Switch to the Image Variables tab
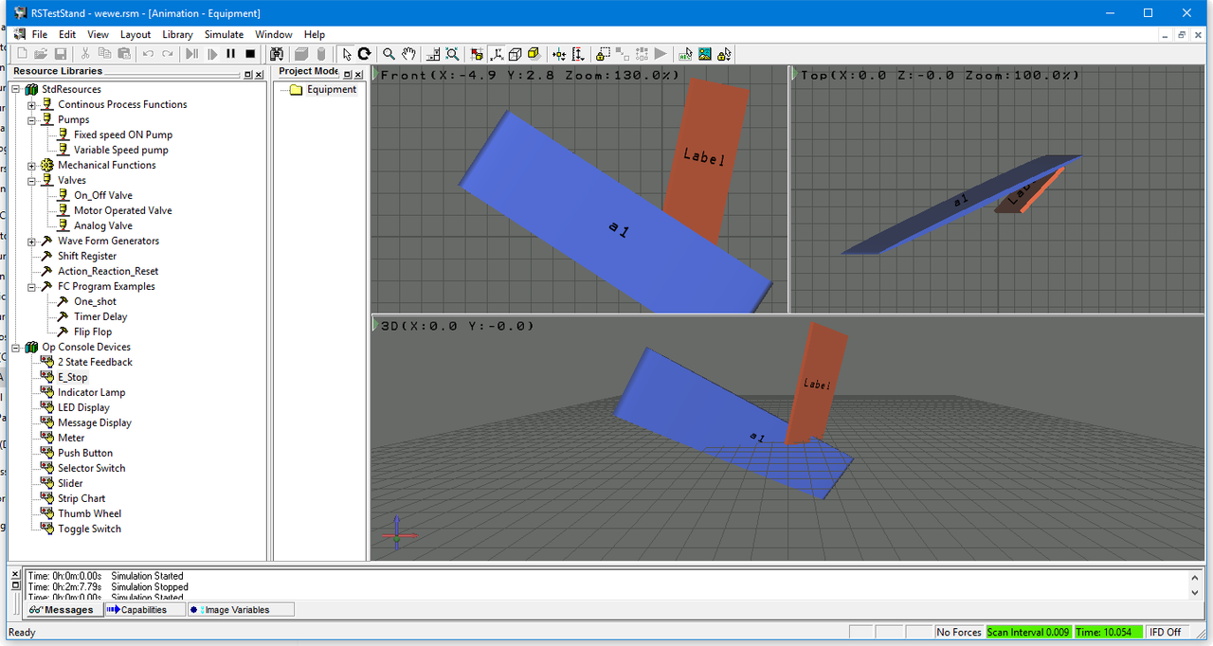 240,610
